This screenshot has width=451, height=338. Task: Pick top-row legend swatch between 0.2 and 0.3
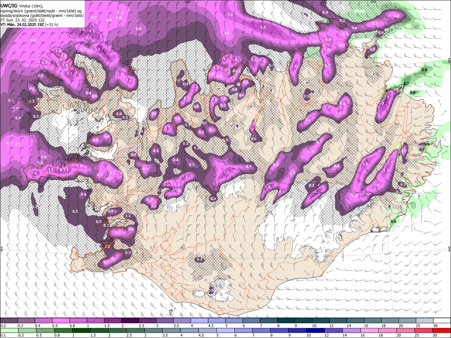(10, 321)
